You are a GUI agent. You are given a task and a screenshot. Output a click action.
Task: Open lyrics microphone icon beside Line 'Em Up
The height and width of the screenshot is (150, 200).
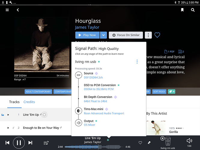[x=41, y=115]
